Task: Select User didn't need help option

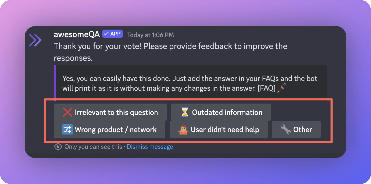Action: [218, 129]
